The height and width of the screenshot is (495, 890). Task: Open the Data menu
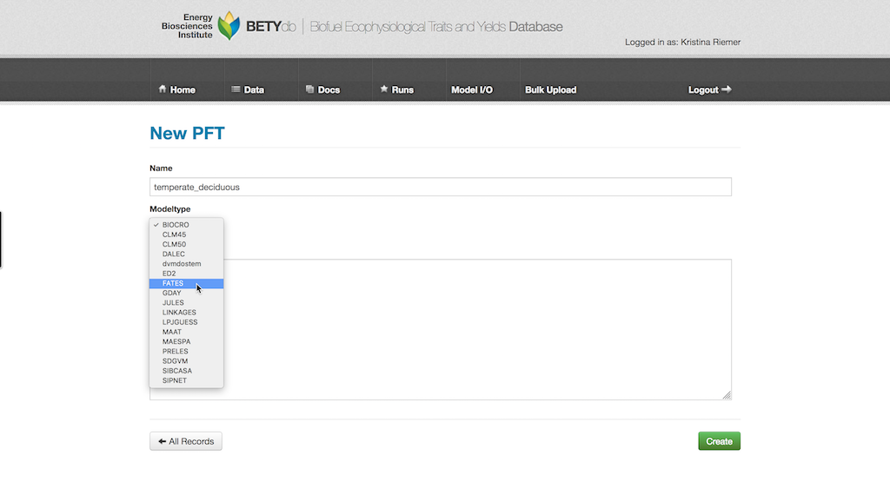pyautogui.click(x=248, y=89)
